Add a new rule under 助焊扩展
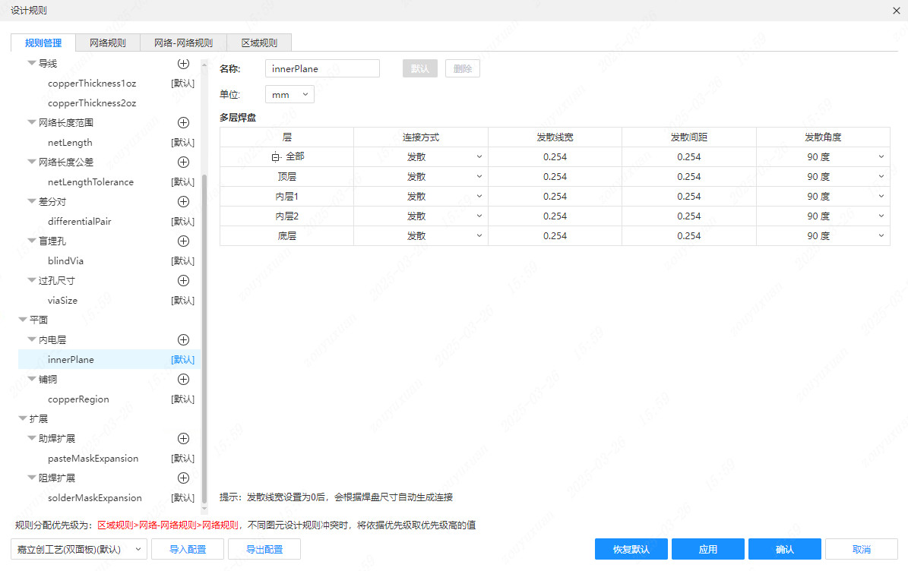This screenshot has height=571, width=908. 183,438
